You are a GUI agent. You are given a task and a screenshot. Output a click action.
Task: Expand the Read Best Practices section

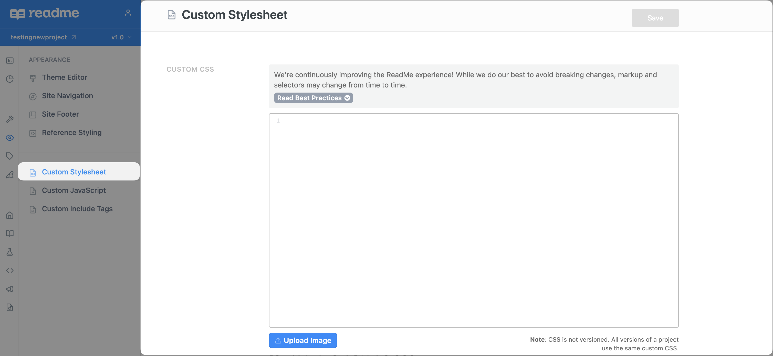pos(313,98)
